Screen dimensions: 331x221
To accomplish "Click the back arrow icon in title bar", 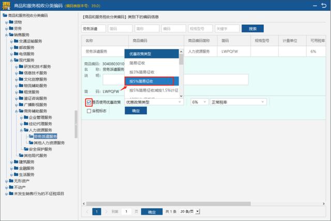I will [324, 5].
